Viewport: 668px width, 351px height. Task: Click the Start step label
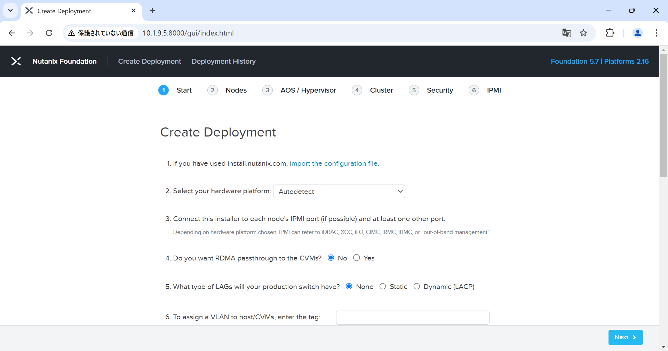pos(184,90)
